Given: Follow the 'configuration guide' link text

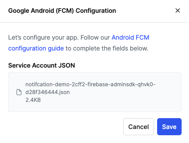Looking at the screenshot, I should coord(36,49).
